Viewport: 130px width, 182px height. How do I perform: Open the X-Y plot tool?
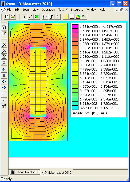45,17
